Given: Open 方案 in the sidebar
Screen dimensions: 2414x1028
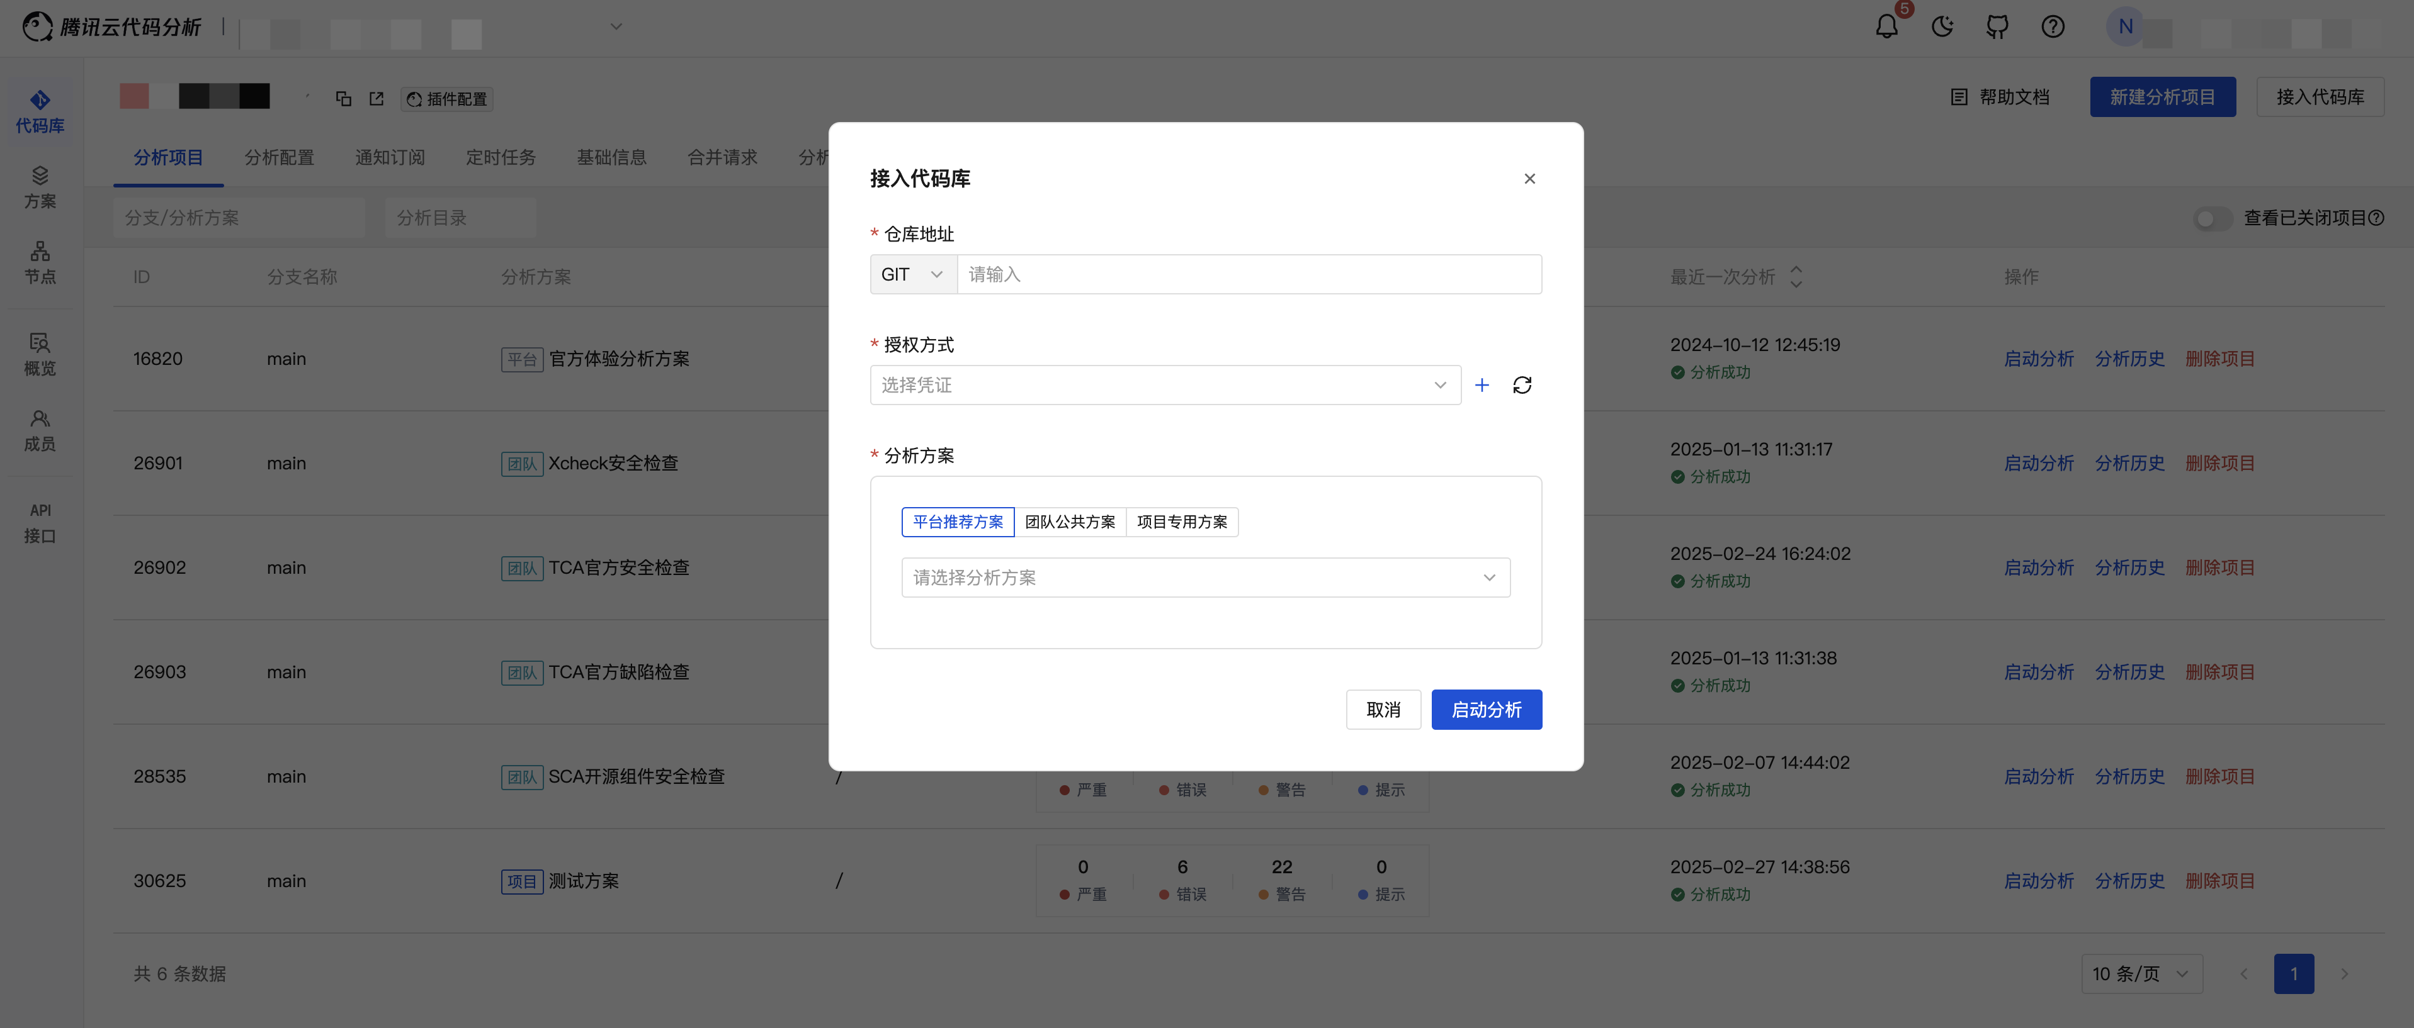Looking at the screenshot, I should 40,188.
